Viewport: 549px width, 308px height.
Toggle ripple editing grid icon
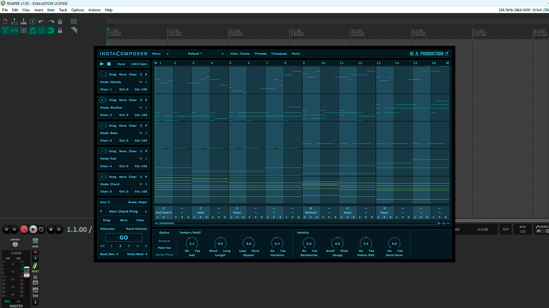pyautogui.click(x=23, y=30)
